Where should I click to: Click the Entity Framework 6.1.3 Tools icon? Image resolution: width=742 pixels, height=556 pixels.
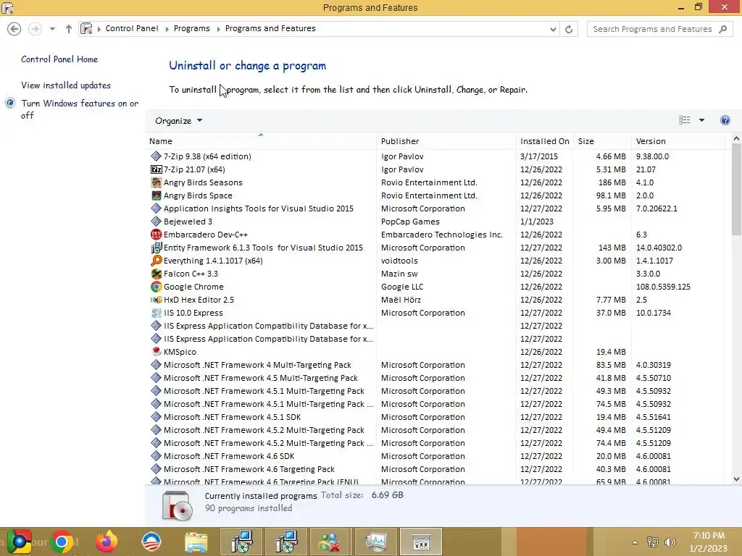[157, 248]
